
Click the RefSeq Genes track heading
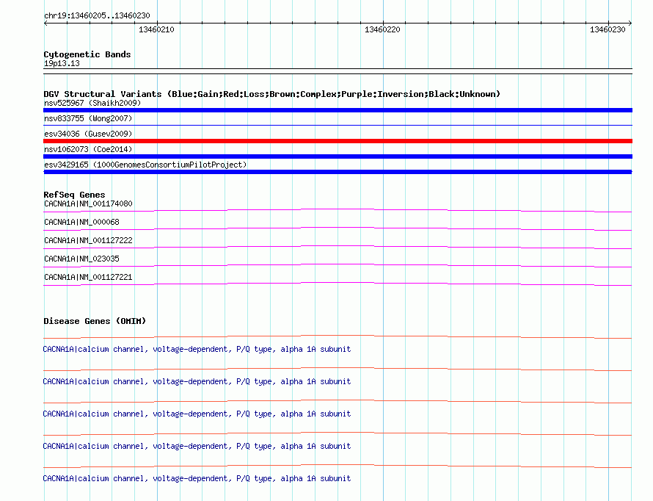pyautogui.click(x=74, y=195)
